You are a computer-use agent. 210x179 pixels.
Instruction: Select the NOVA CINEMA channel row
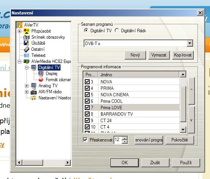[x=132, y=94]
